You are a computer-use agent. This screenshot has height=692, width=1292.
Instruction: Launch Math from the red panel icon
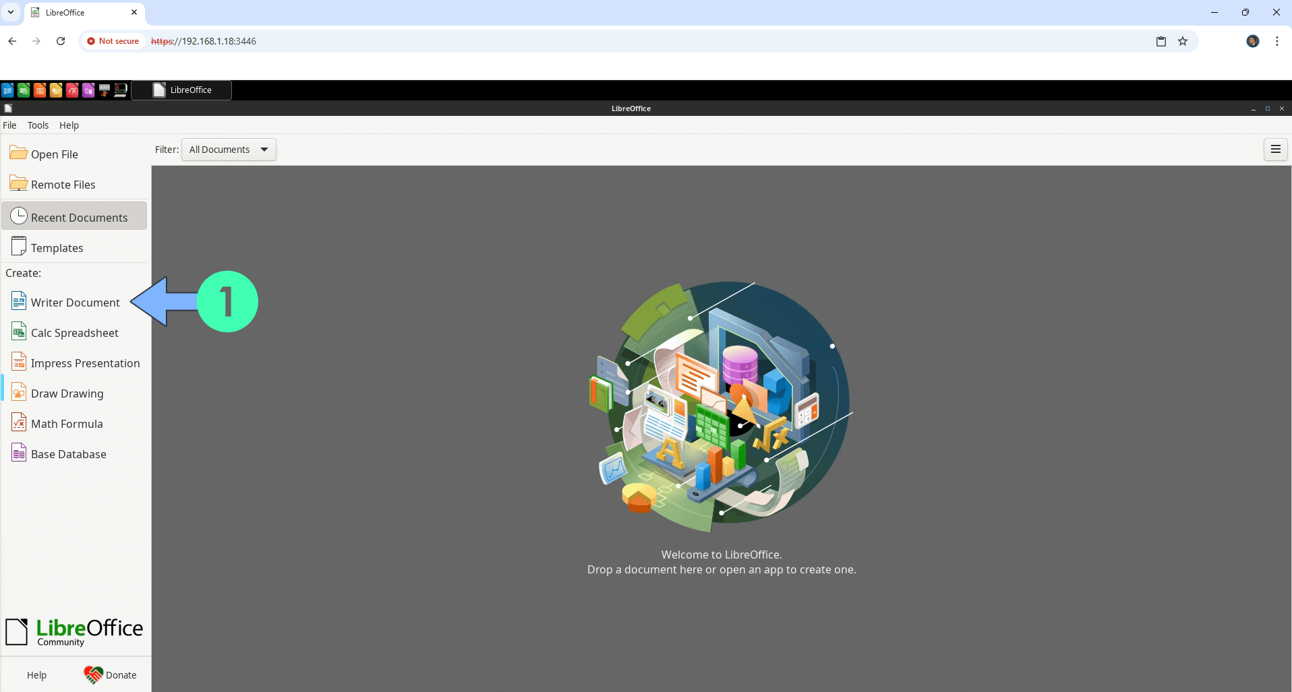click(x=72, y=90)
